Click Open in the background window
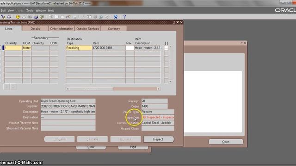296x166 pixels. click(x=226, y=142)
